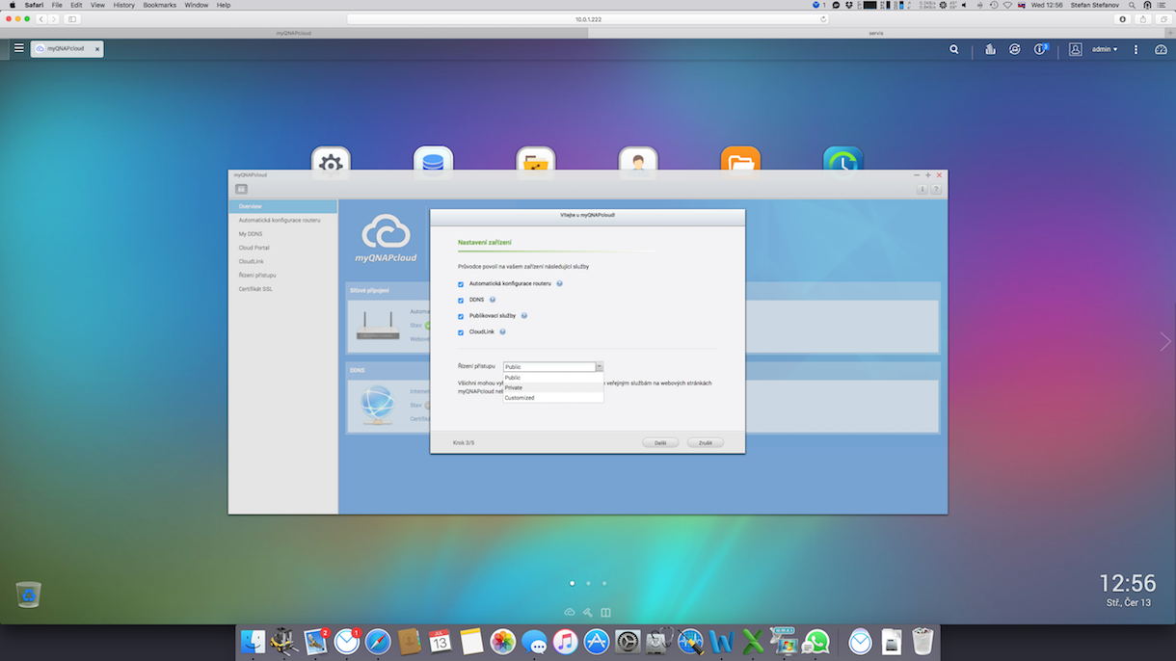The height and width of the screenshot is (661, 1176).
Task: Uncheck Automatická konfigurace routeru checkbox
Action: point(461,284)
